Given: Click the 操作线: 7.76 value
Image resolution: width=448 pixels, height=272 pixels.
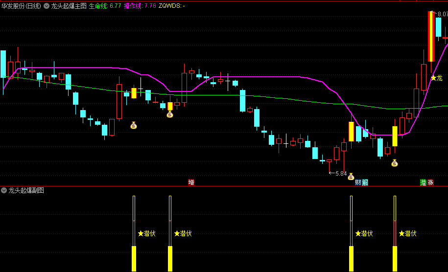Looking at the screenshot, I should (x=140, y=6).
